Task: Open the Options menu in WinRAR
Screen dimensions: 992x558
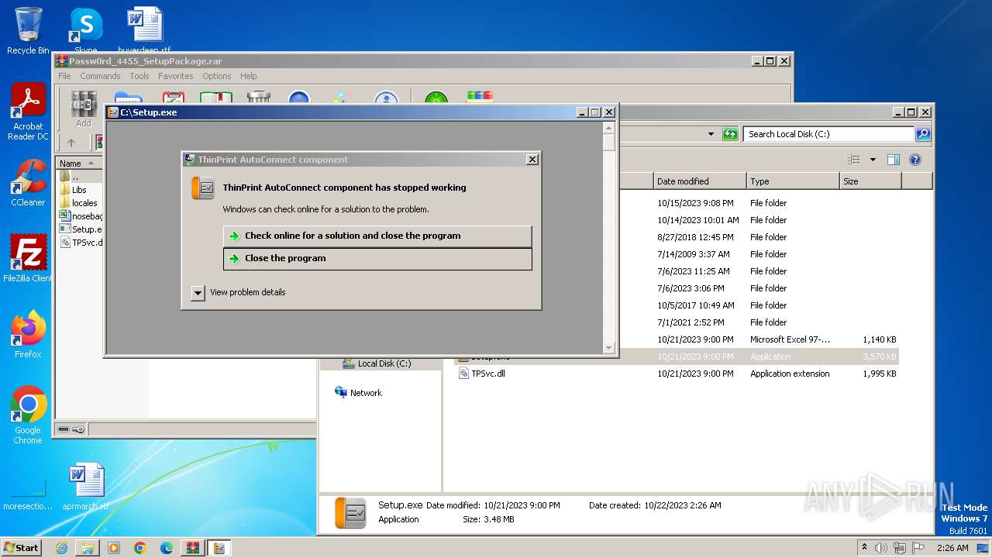Action: [x=217, y=76]
